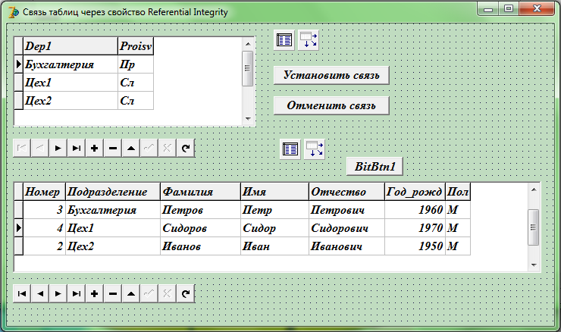Click the Имя column header

click(x=274, y=192)
